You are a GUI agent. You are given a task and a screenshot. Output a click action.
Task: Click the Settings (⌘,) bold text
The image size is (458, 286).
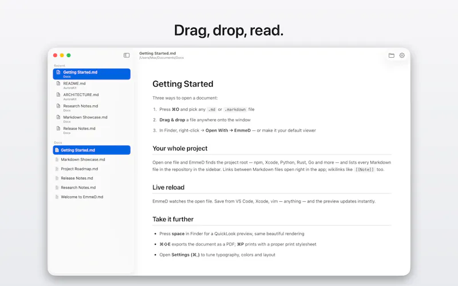tap(185, 255)
